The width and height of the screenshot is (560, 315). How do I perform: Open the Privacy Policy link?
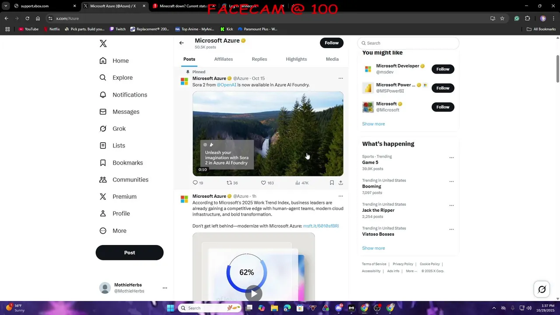(403, 264)
